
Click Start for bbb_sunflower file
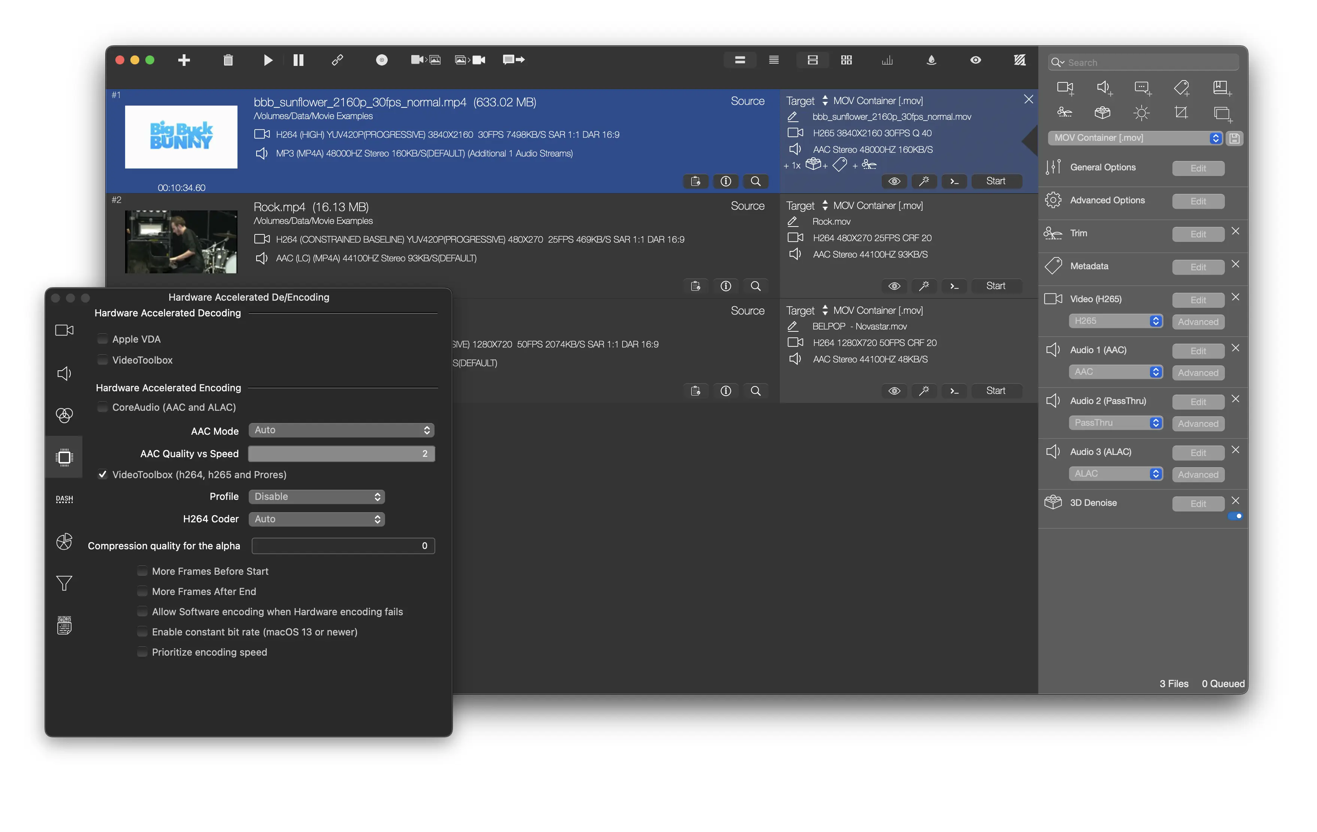995,181
